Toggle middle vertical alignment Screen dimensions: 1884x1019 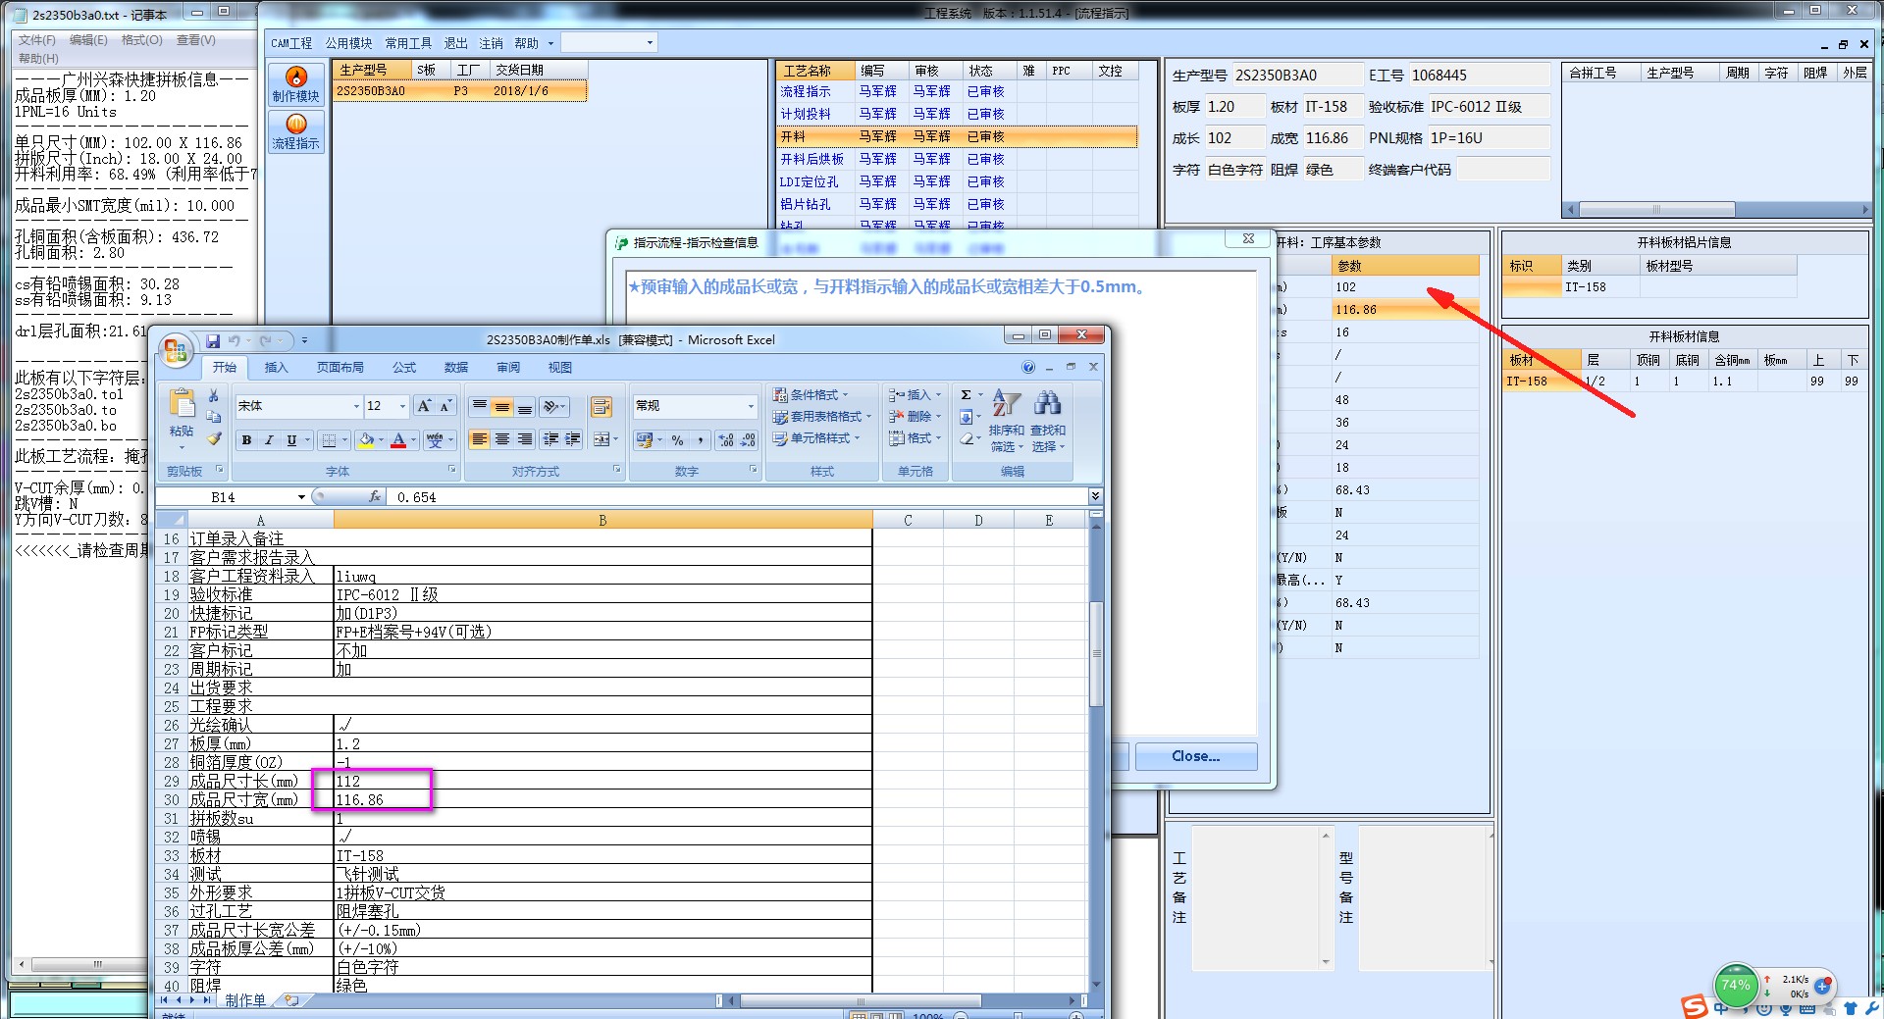[x=501, y=406]
